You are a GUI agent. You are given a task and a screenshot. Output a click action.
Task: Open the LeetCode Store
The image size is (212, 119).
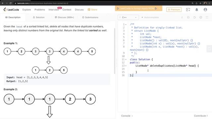tap(92, 10)
